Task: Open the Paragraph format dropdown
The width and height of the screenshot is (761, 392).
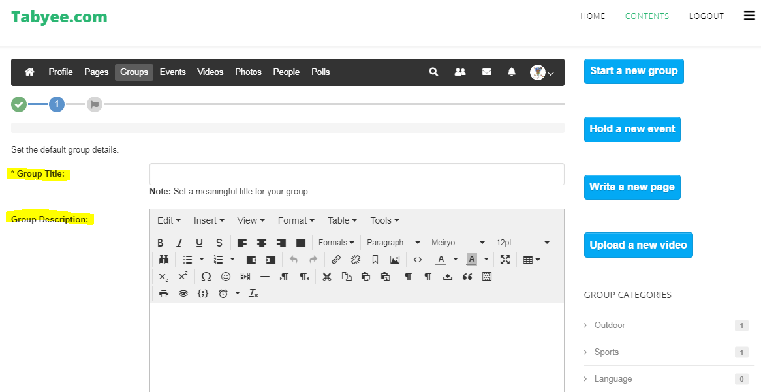Action: coord(393,243)
